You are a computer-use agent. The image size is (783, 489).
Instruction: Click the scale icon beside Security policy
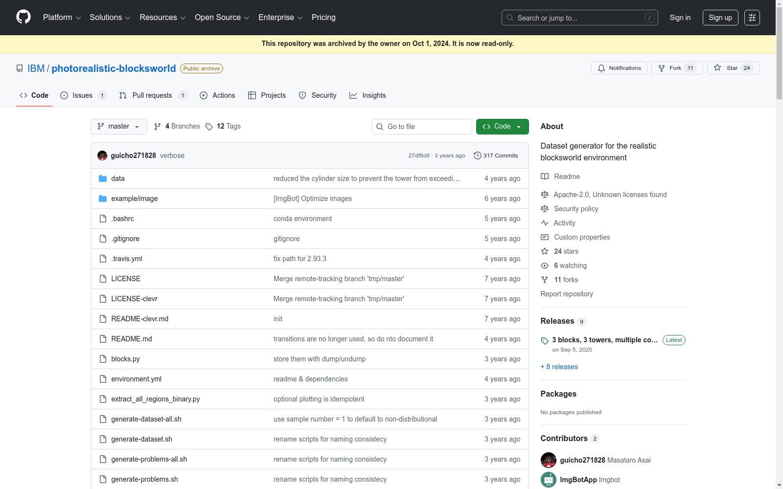(545, 209)
